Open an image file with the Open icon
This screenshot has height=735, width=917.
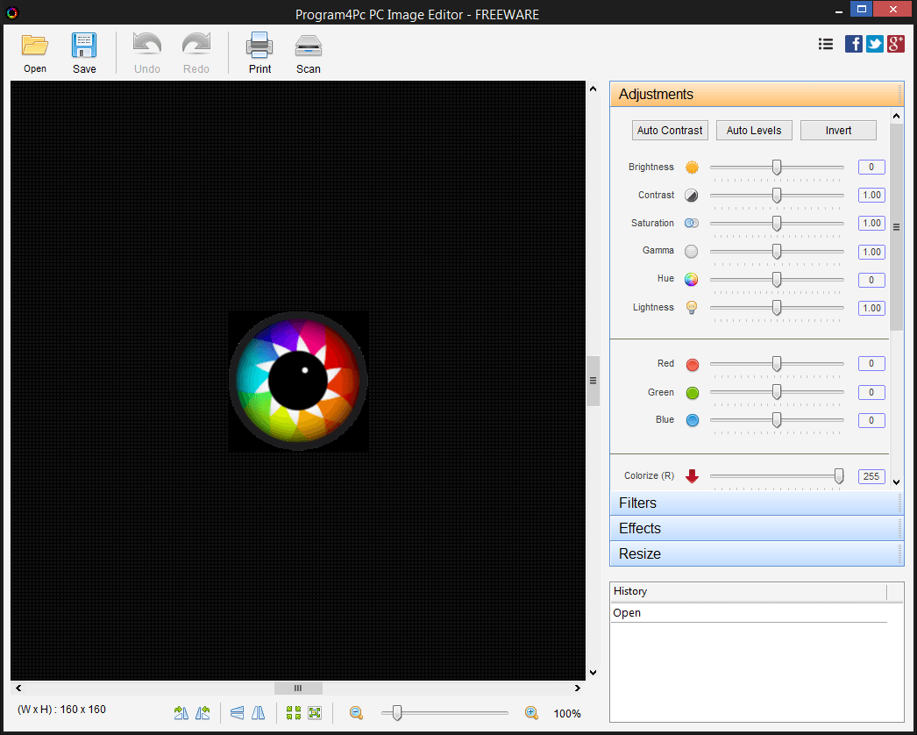pyautogui.click(x=34, y=46)
